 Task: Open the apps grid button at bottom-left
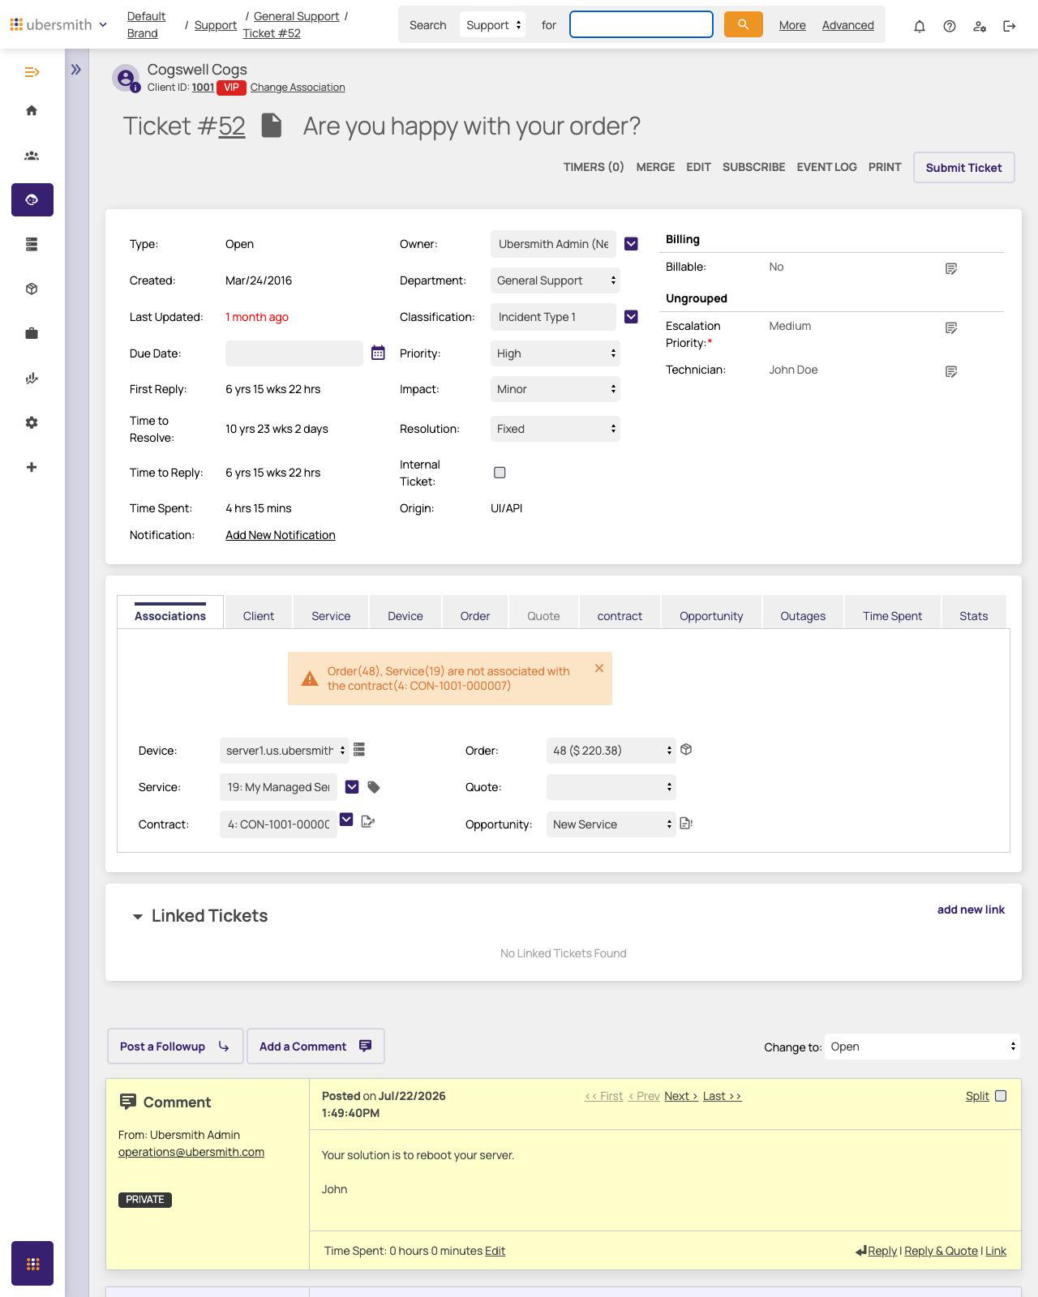pos(32,1263)
